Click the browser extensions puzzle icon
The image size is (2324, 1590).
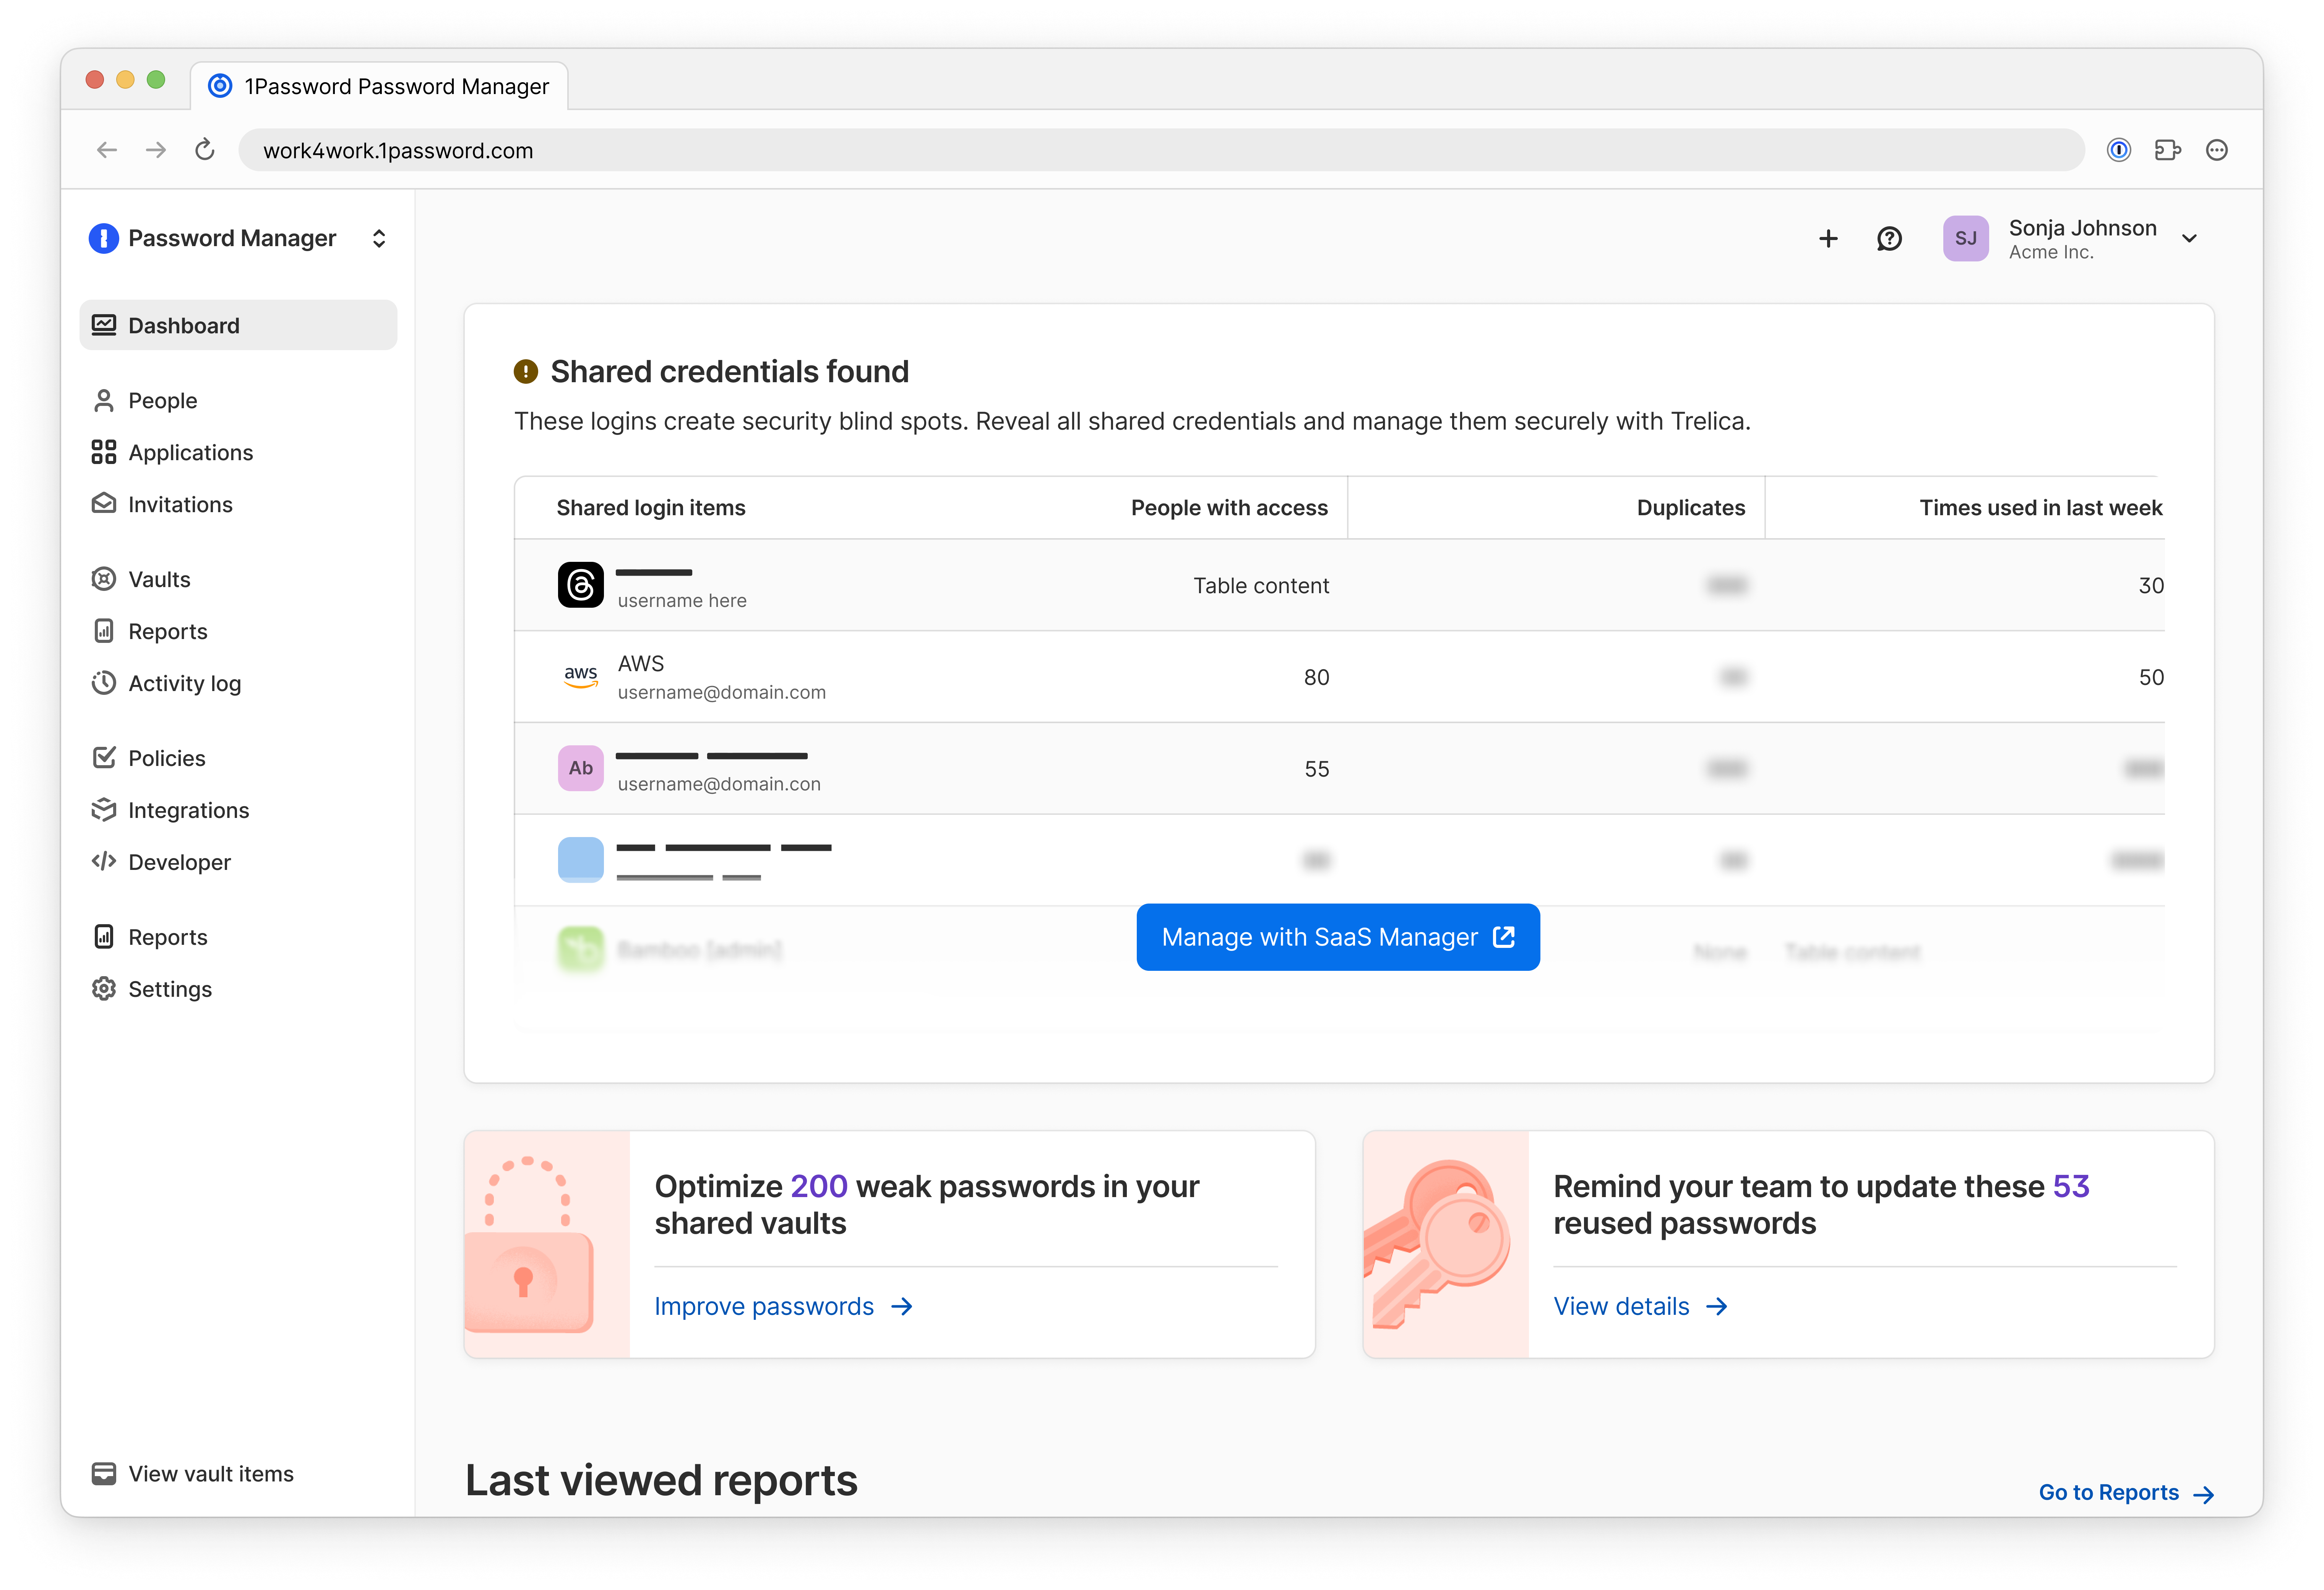pos(2167,150)
